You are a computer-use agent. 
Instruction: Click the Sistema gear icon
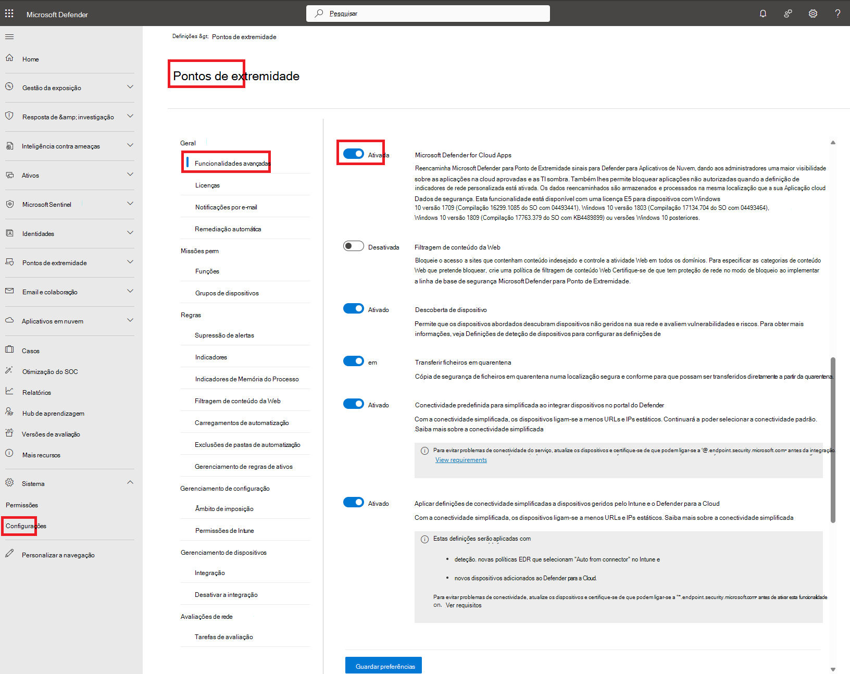point(9,483)
